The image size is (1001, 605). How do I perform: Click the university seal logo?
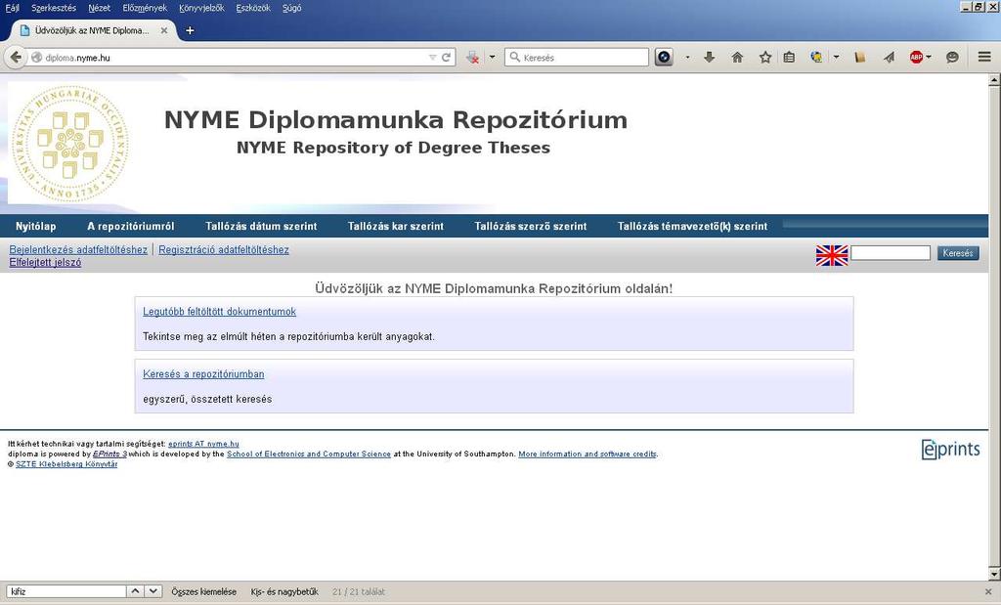pyautogui.click(x=69, y=144)
